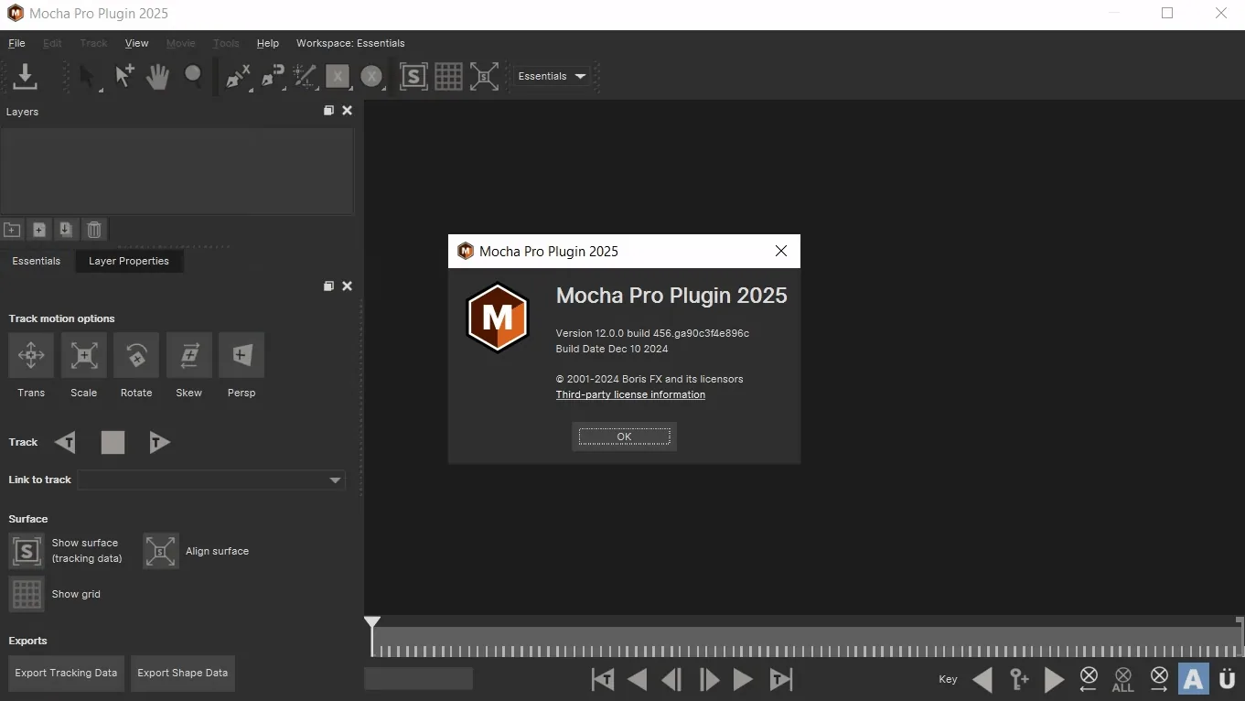Select the Pan hand tool
This screenshot has height=701, width=1245.
(157, 77)
